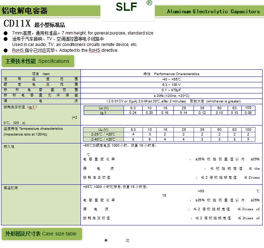Click the "tg δ" row label cell

(104, 113)
